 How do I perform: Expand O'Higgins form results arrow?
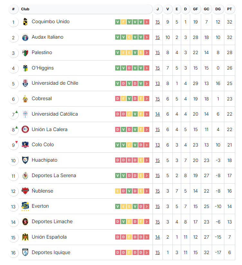[147, 68]
